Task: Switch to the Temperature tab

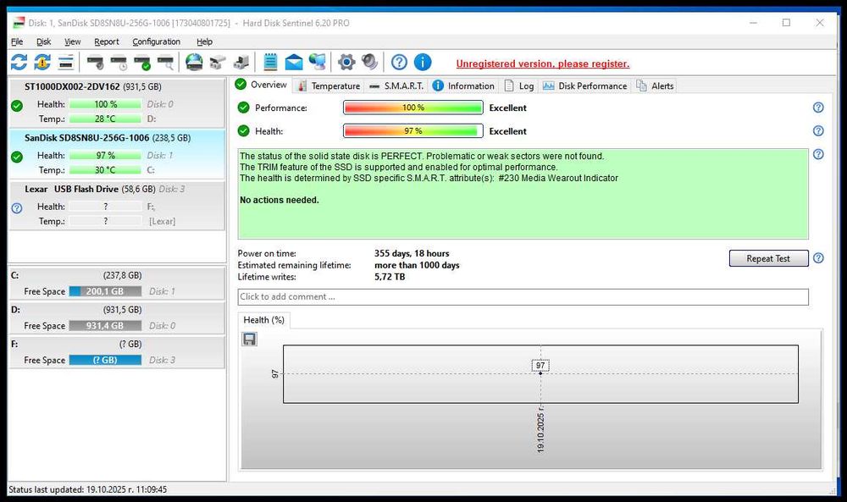Action: (x=329, y=86)
